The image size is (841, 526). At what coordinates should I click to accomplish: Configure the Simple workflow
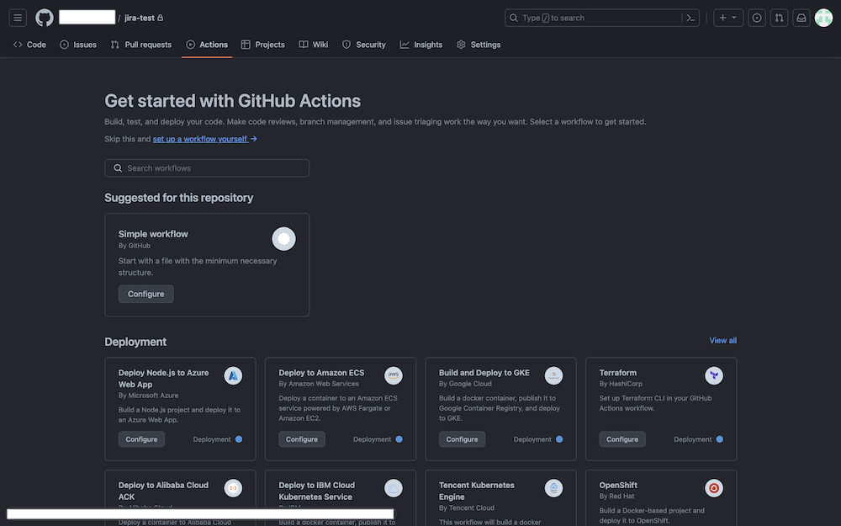click(145, 294)
